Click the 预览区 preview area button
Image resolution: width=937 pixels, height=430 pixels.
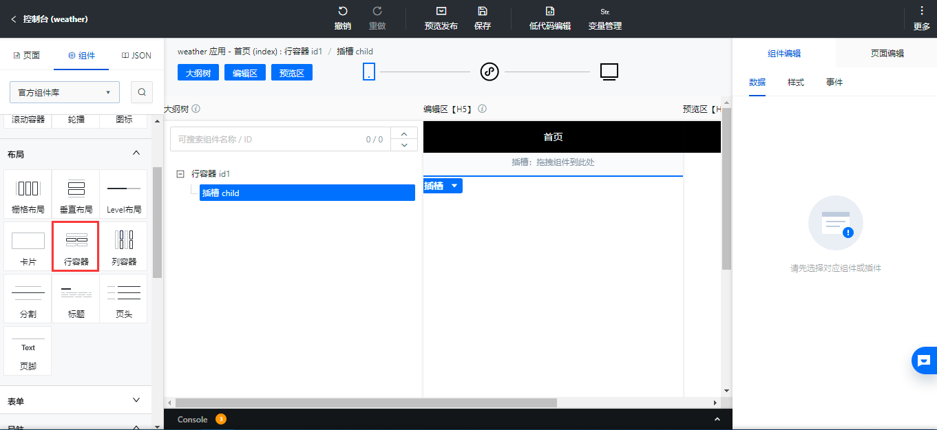coord(291,72)
